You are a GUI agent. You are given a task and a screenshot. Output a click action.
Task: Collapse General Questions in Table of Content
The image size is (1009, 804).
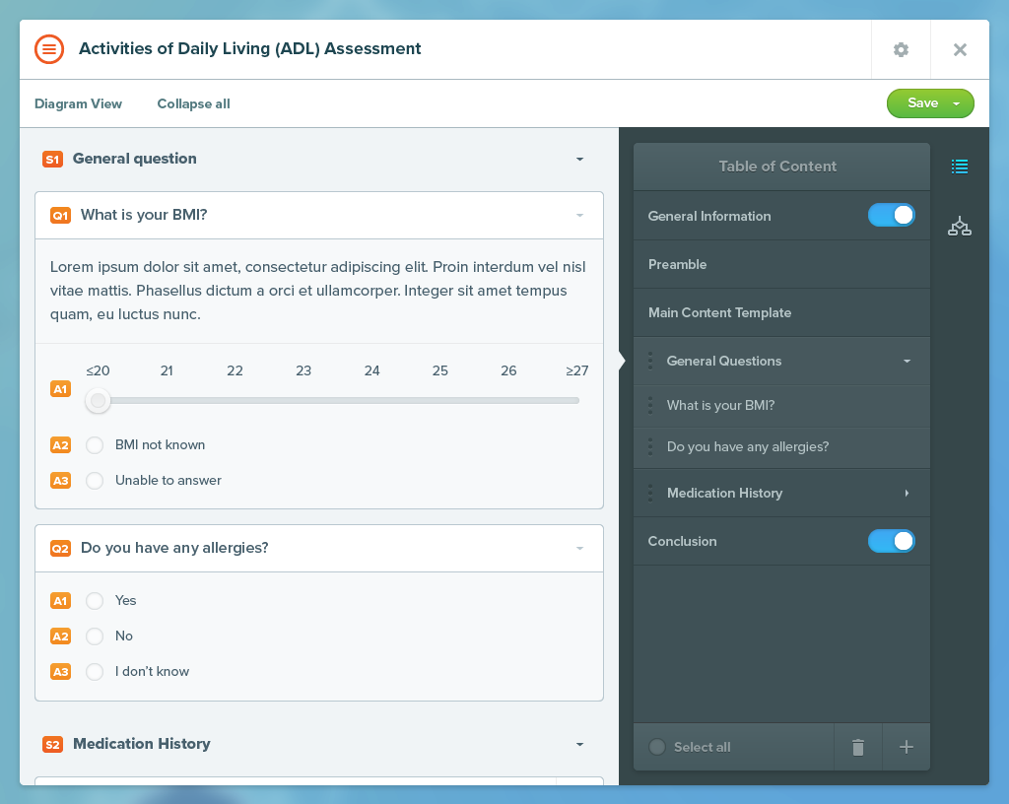(x=907, y=361)
